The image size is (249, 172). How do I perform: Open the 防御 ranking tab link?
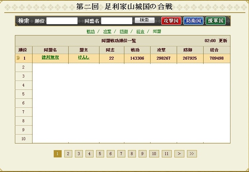124,31
